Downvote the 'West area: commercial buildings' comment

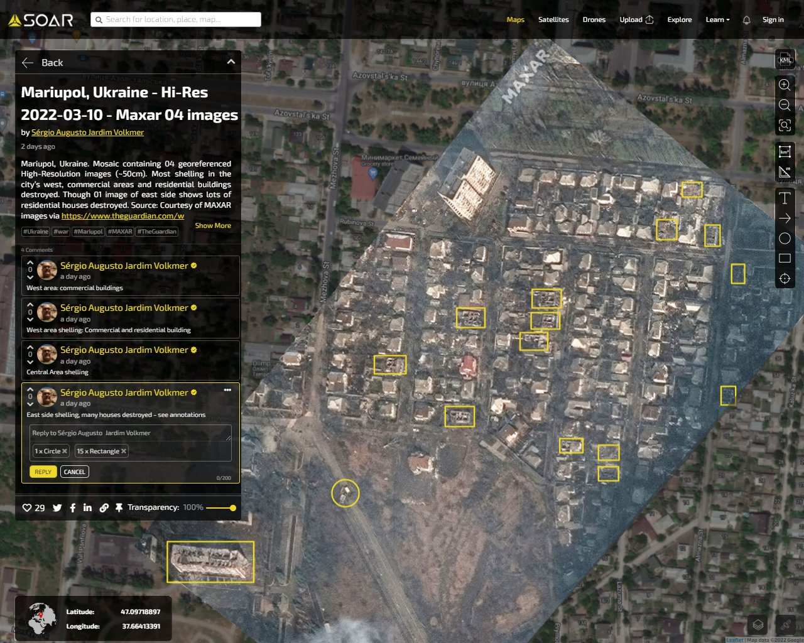click(x=30, y=277)
